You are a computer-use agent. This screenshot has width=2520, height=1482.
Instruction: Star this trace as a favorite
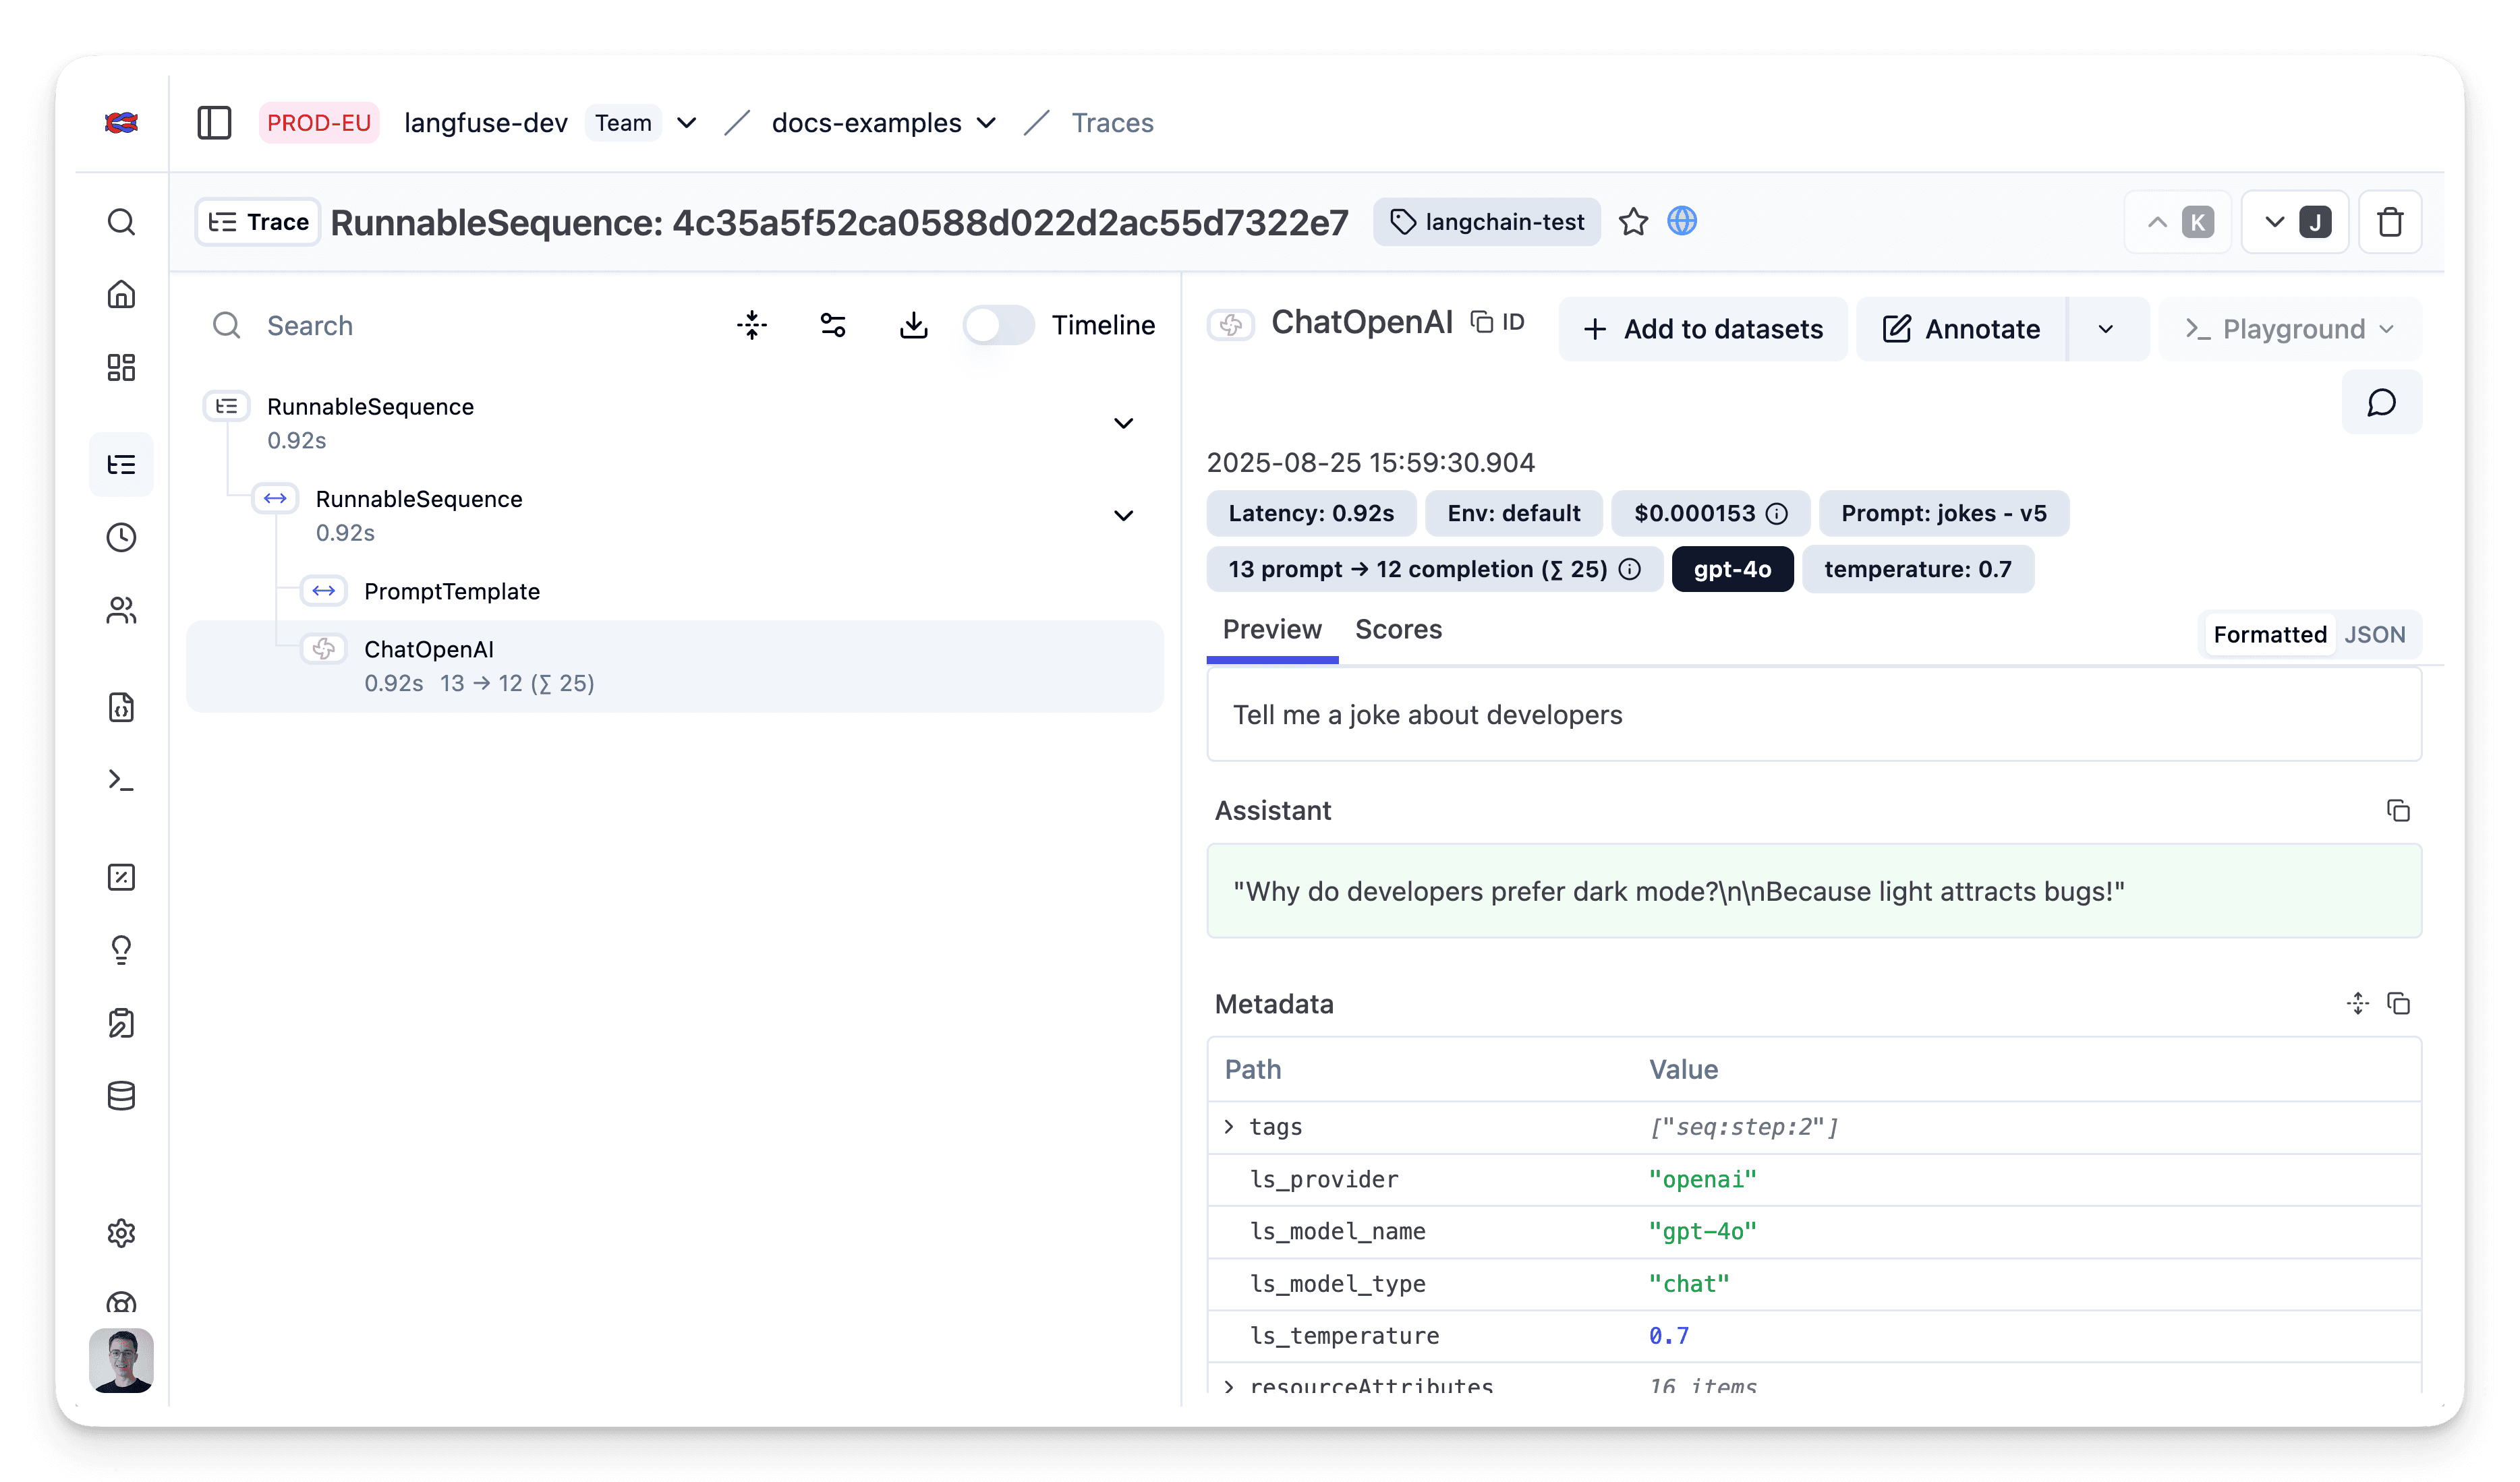(1633, 222)
